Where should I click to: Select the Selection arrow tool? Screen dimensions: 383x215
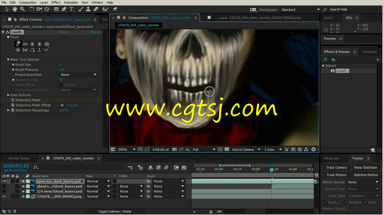(x=7, y=9)
